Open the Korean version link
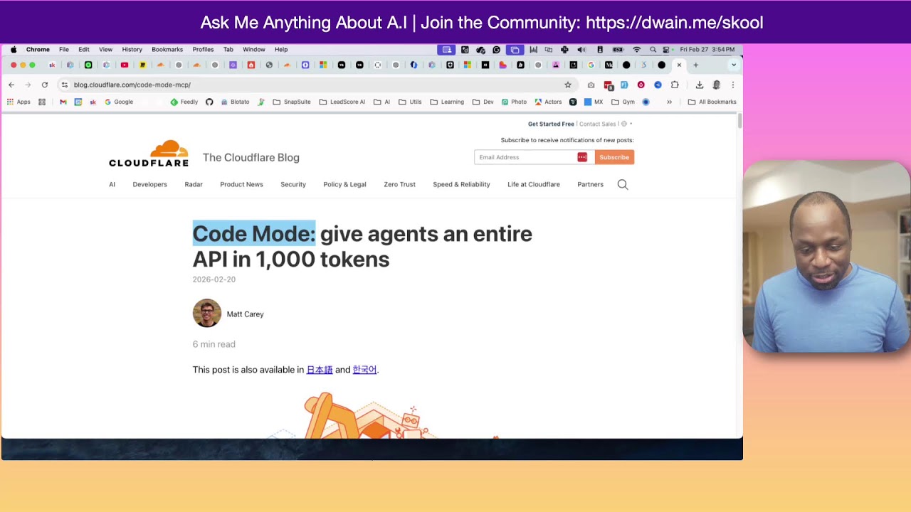The image size is (911, 512). click(364, 370)
